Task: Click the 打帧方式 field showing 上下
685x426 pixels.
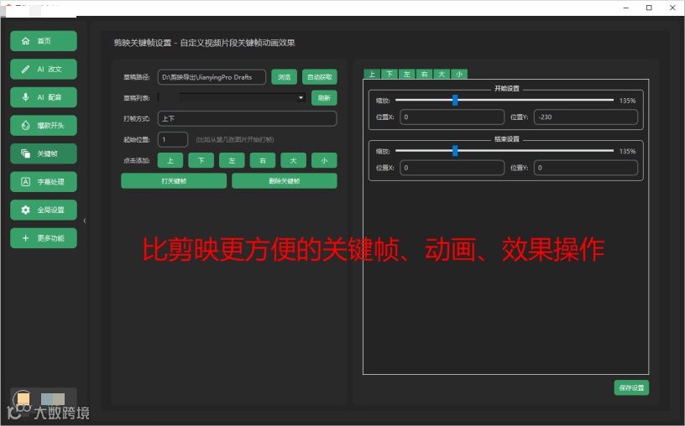Action: [x=247, y=119]
